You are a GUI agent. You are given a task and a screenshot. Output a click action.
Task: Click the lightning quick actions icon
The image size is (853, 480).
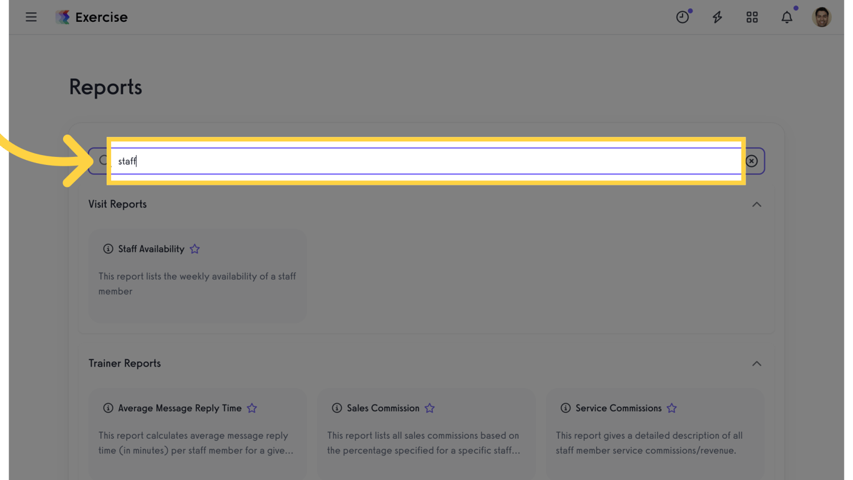pyautogui.click(x=717, y=17)
